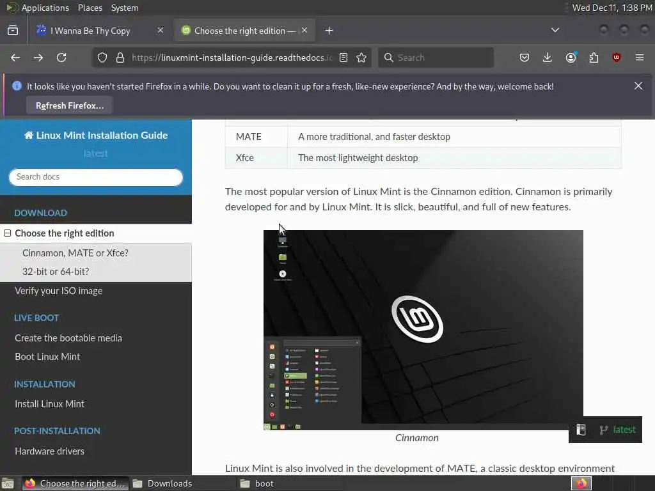Image resolution: width=655 pixels, height=491 pixels.
Task: Click the INSTALLATION sidebar heading
Action: 45,384
